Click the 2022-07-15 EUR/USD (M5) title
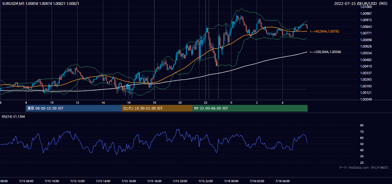The width and height of the screenshot is (392, 184). coord(361,3)
